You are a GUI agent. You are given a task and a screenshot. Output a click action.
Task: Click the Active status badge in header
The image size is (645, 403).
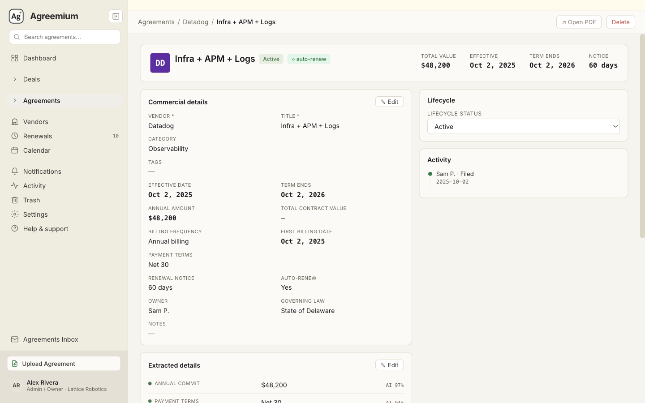(271, 59)
